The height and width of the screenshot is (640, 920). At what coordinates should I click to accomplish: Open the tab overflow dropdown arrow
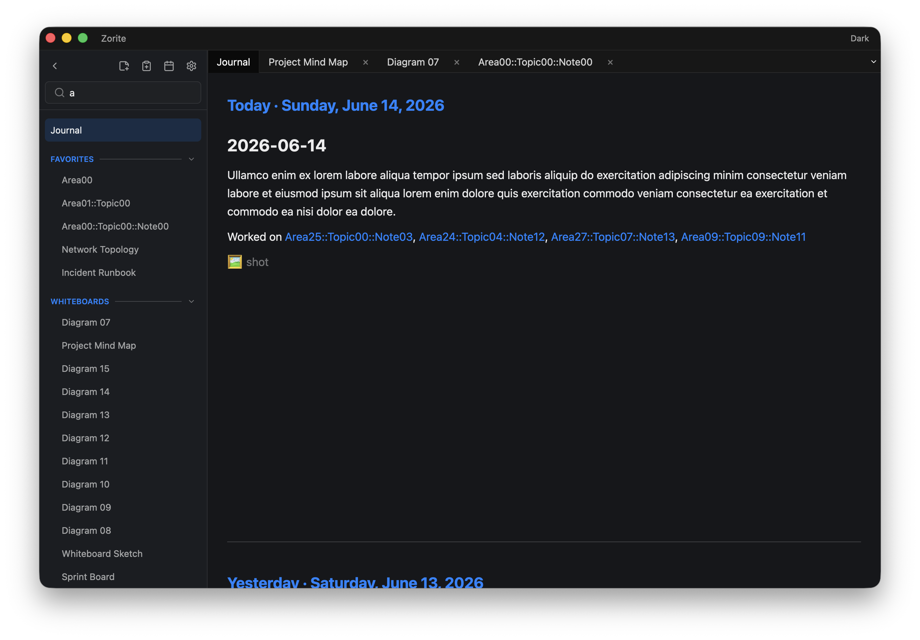(873, 62)
